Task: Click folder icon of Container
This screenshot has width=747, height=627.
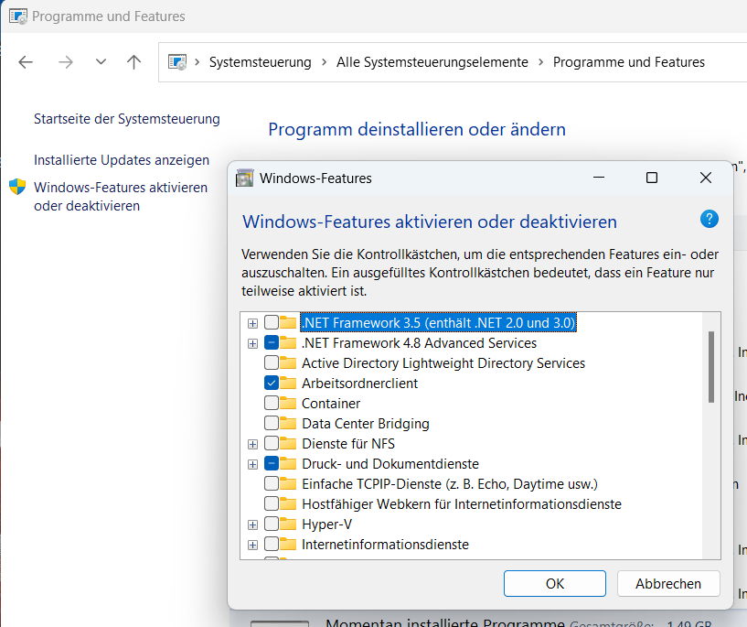Action: [288, 403]
